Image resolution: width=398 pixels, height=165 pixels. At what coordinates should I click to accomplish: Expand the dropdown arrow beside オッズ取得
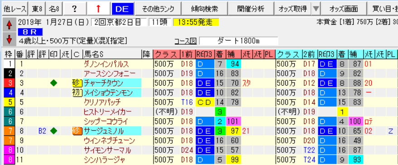pos(316,9)
